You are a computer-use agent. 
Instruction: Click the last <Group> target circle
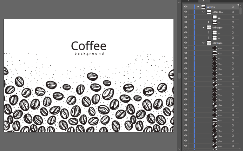pos(233,43)
